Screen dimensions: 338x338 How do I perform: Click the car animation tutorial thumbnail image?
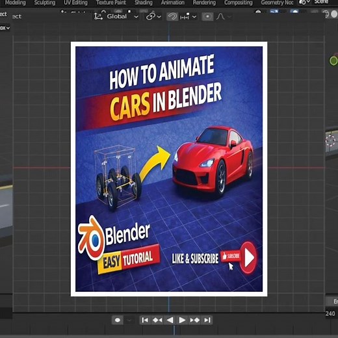[169, 169]
